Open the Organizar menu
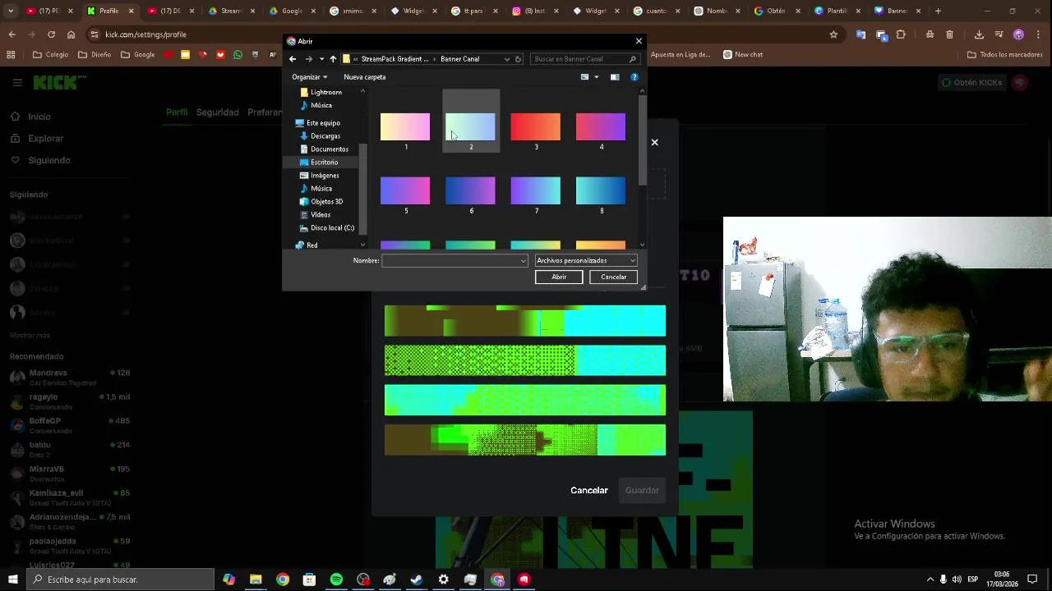The image size is (1052, 591). pyautogui.click(x=310, y=77)
